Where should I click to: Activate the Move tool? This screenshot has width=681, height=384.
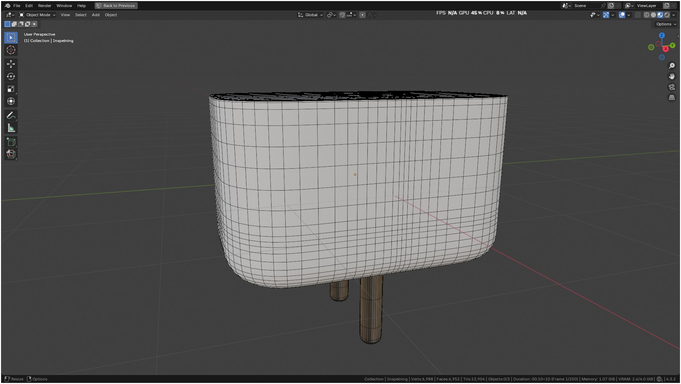[x=11, y=64]
